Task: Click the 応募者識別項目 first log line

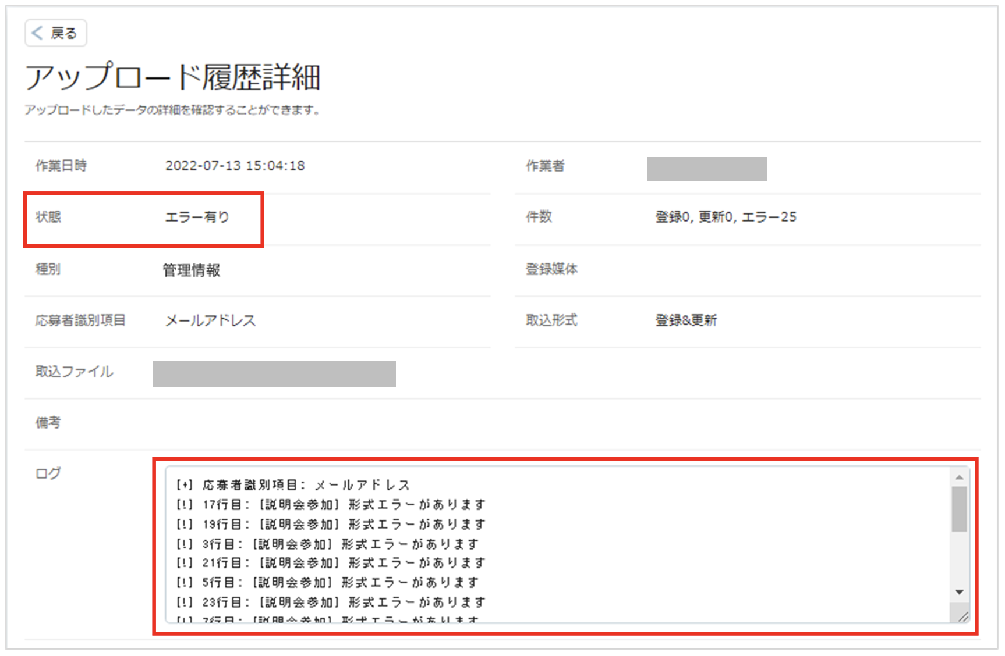Action: coord(293,485)
